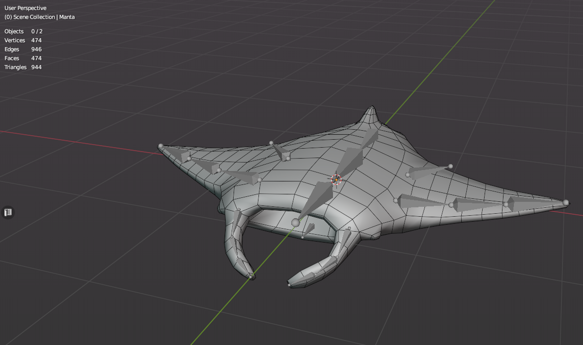Click the tip of the left cephalic fin
This screenshot has width=583, height=345.
(251, 276)
